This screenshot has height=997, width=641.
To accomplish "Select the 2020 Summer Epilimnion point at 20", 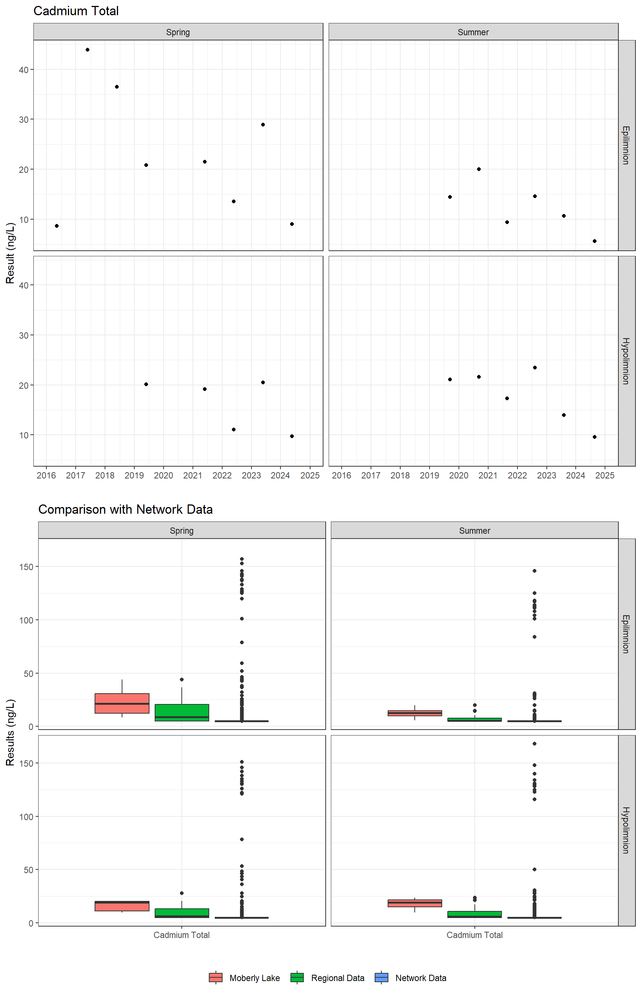I will (479, 169).
